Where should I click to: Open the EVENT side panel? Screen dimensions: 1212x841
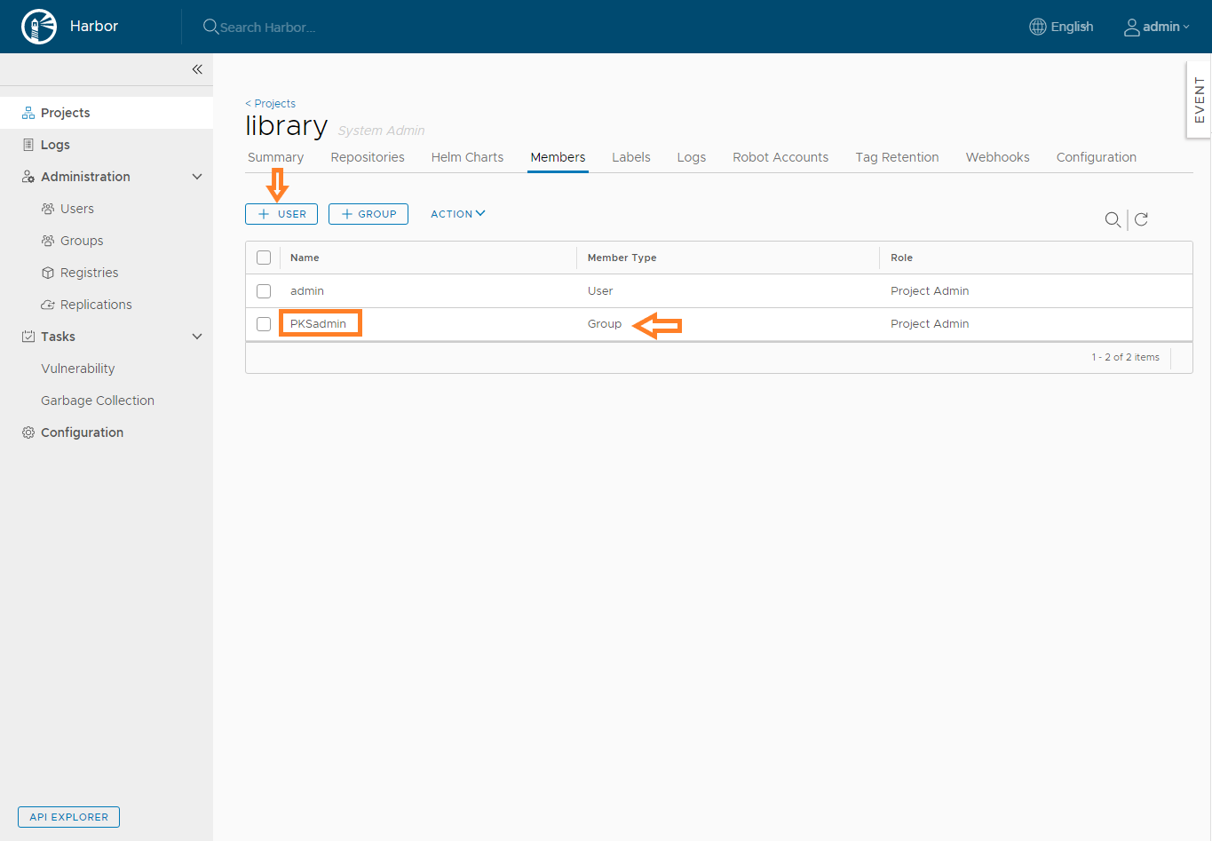tap(1199, 99)
